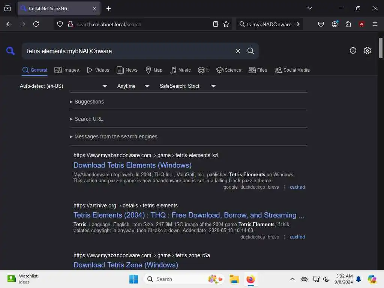Viewport: 384px width, 288px height.
Task: Switch to Social Media category
Action: point(292,70)
